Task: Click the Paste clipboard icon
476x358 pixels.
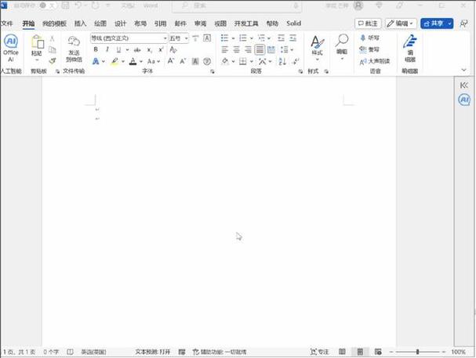Action: (38, 42)
